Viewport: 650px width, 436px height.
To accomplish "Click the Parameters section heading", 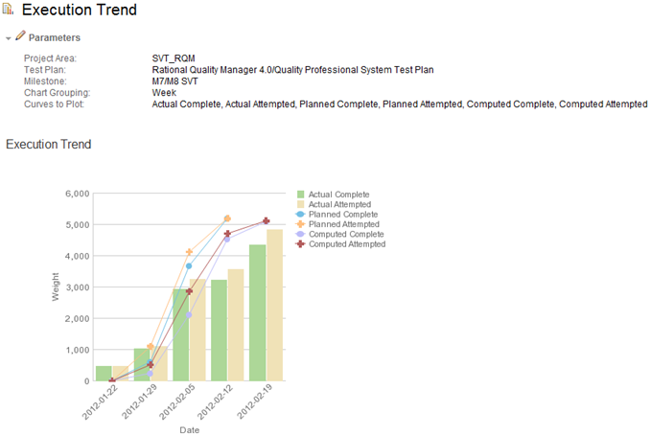I will pos(55,37).
